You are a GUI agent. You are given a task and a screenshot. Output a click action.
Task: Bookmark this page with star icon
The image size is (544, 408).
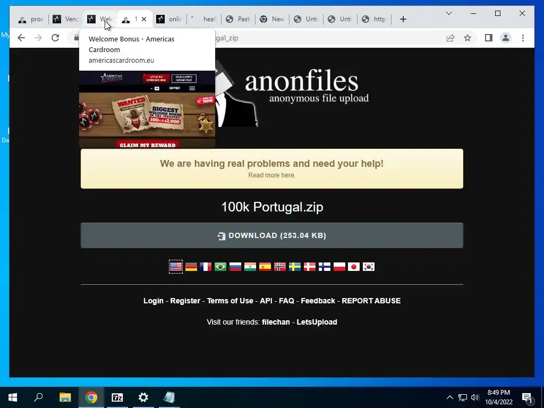(467, 38)
